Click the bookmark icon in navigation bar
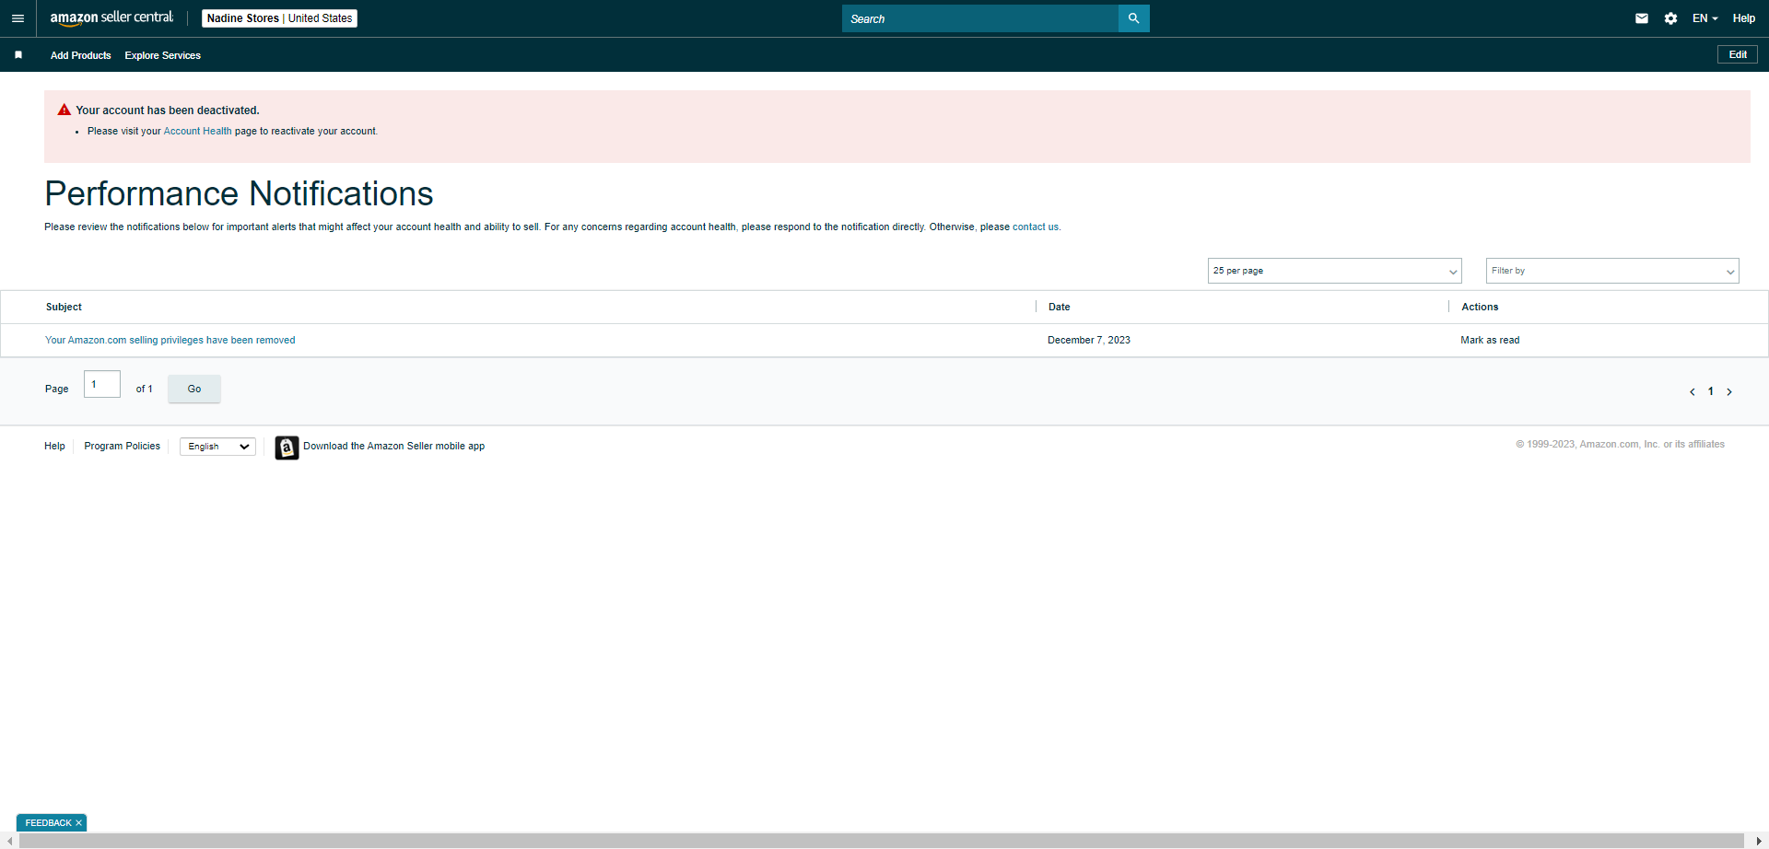 [18, 55]
